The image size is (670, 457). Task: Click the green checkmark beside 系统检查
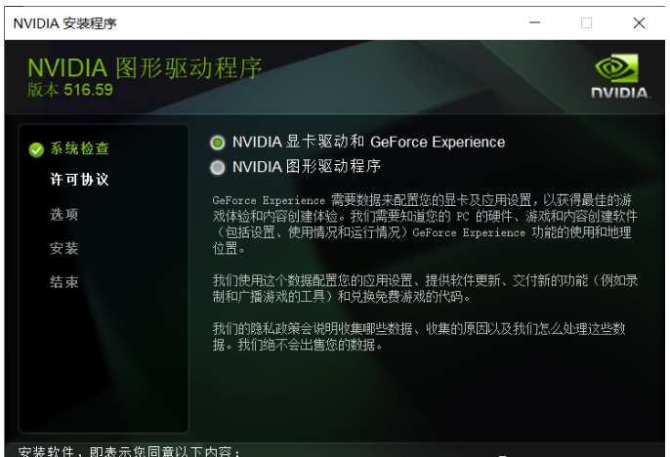pos(36,150)
